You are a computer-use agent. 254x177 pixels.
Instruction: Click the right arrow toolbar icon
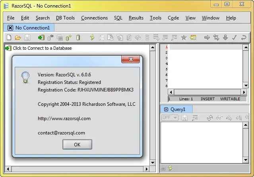pos(207,37)
